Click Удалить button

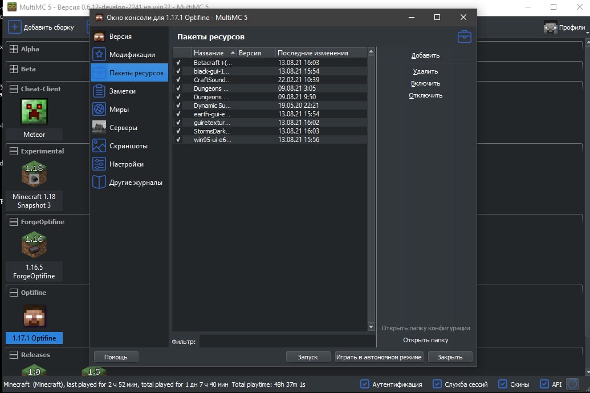click(425, 71)
